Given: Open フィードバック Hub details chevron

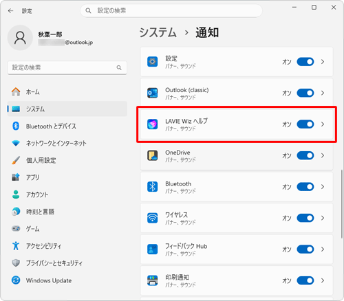Looking at the screenshot, I should click(323, 249).
